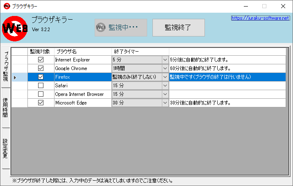
Task: Select the Opera Internet Browser name cell
Action: tap(83, 94)
